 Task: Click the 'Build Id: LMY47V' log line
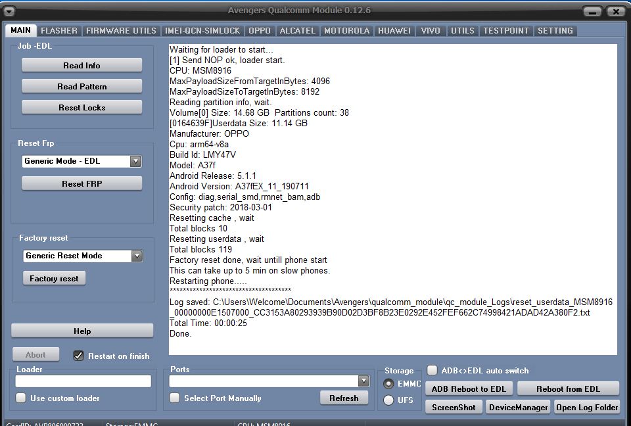point(203,154)
